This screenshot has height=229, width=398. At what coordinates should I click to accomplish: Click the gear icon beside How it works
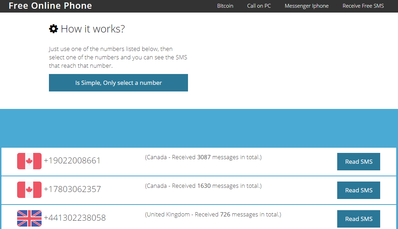[53, 29]
